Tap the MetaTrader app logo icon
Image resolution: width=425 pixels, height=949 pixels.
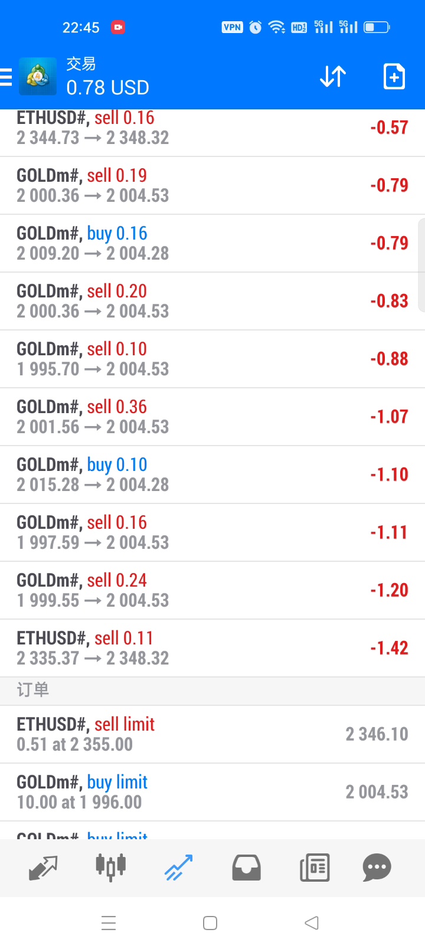pyautogui.click(x=38, y=76)
